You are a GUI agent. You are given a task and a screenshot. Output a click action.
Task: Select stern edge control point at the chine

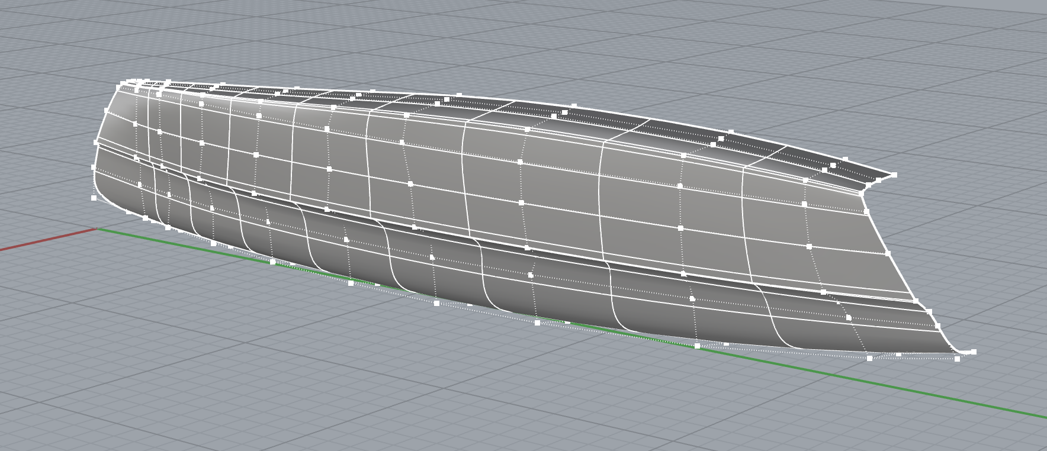click(x=96, y=143)
